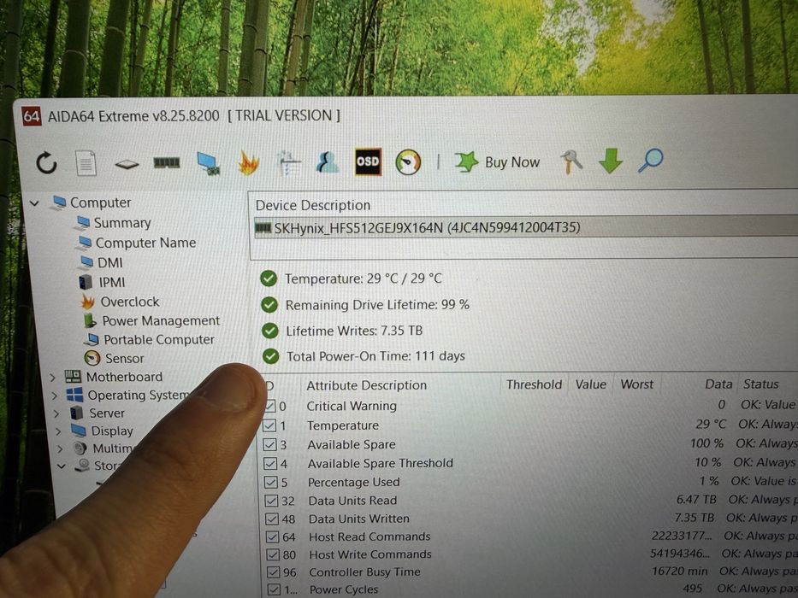Click the monitor diagnostics toolbar icon
798x598 pixels.
208,164
